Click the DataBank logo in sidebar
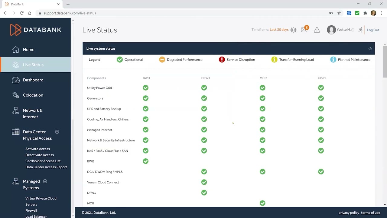 (x=36, y=30)
